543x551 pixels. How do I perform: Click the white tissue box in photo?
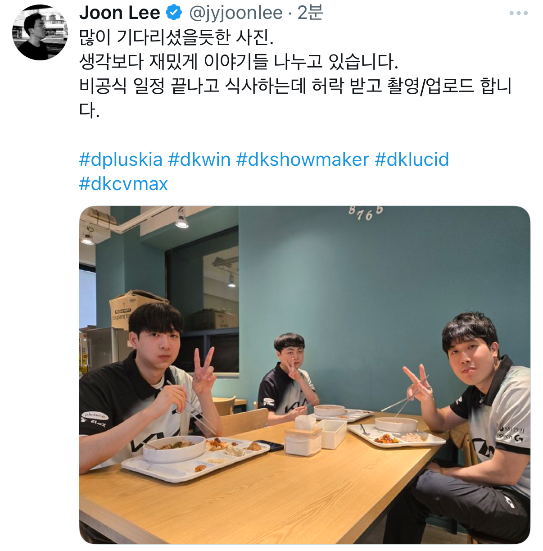pos(303,435)
